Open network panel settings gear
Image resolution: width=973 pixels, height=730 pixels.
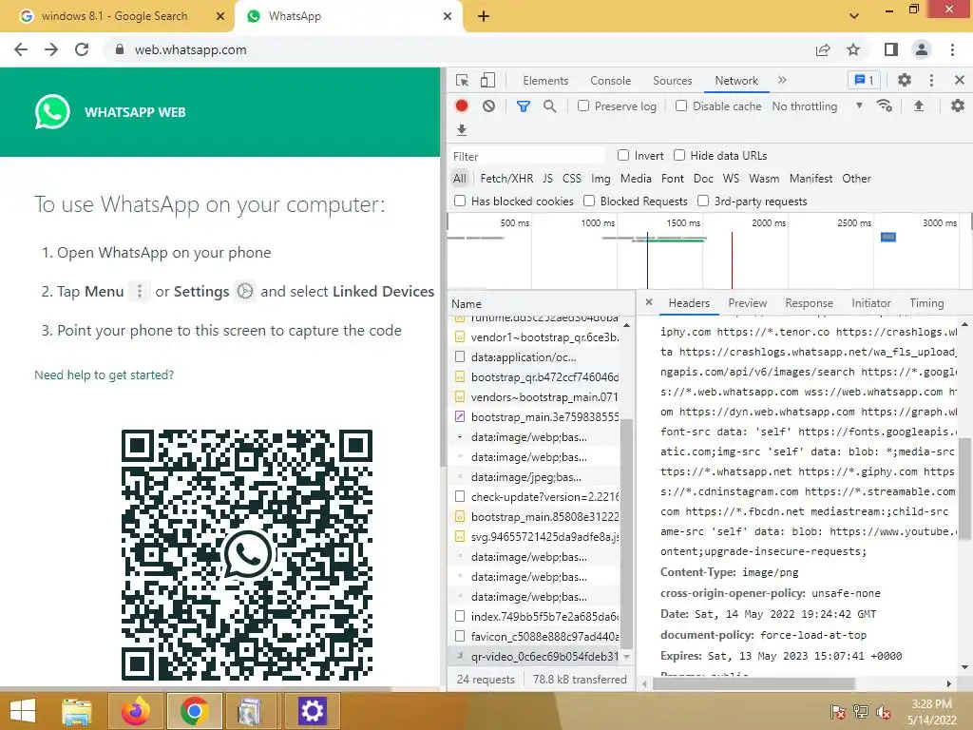958,106
